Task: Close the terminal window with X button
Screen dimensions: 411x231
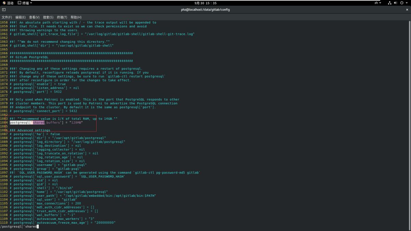Action: tap(407, 10)
